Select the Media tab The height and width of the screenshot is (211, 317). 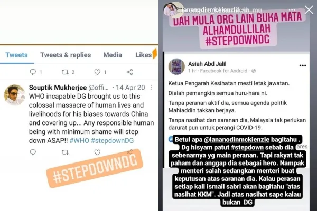coord(113,55)
